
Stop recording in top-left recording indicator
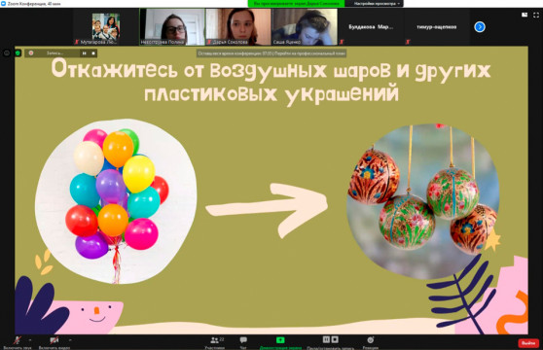point(93,53)
